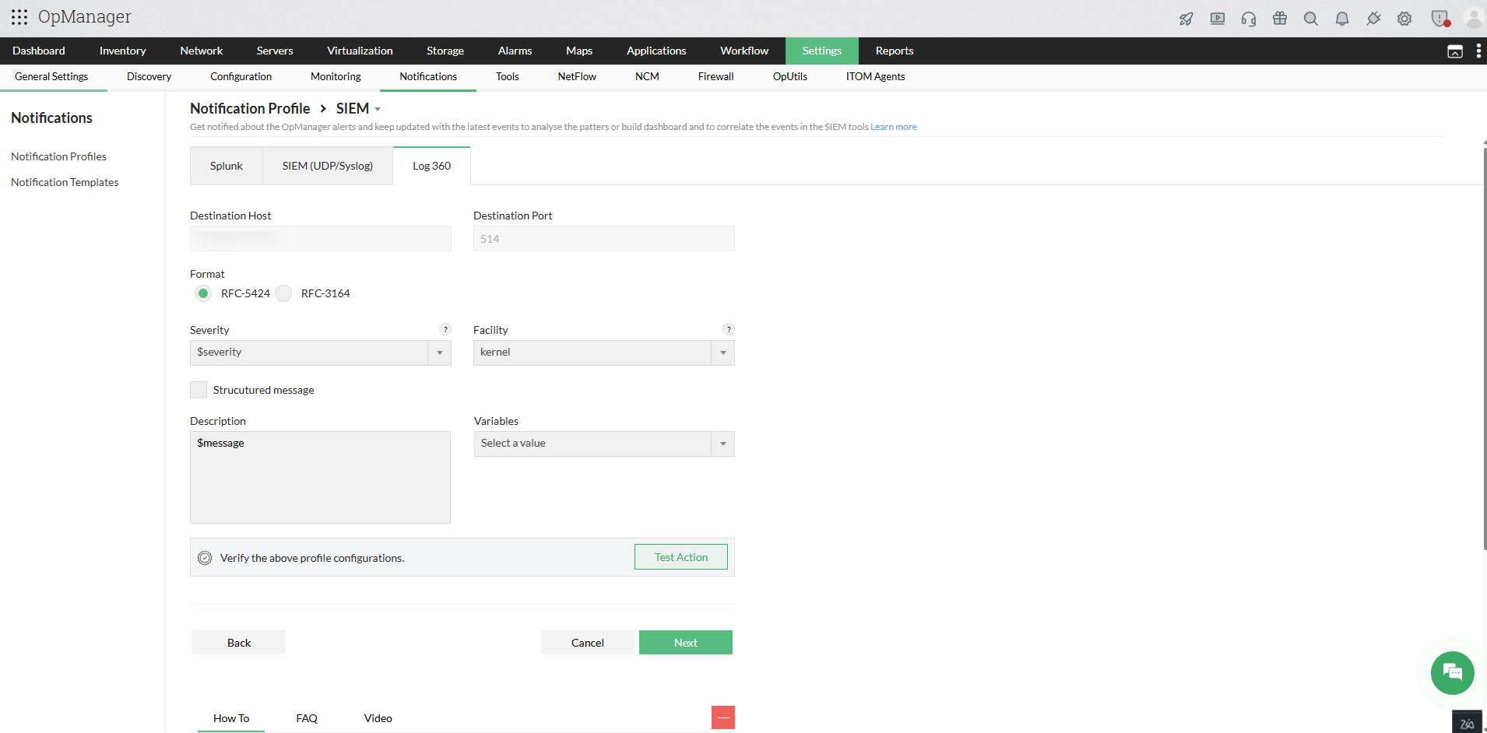Click the Destination Port field
The width and height of the screenshot is (1487, 733).
[x=604, y=239]
